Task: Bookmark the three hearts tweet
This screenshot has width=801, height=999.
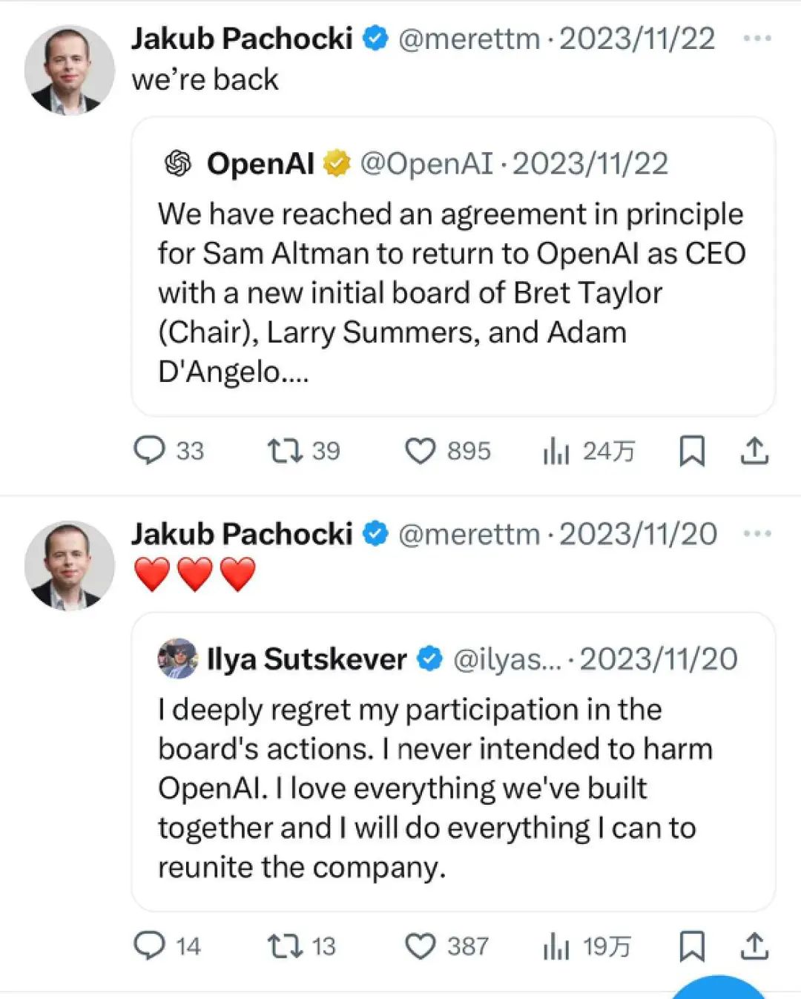Action: pos(692,946)
